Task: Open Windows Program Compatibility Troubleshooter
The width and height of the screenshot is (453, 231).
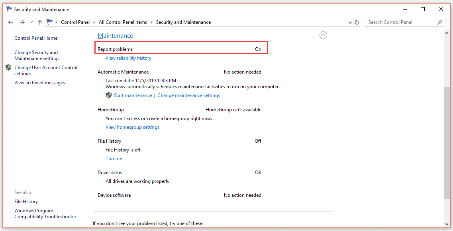Action: pos(45,214)
